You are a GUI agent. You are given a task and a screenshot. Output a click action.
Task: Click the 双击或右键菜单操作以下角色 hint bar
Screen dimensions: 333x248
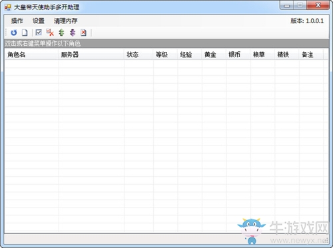[x=166, y=43]
